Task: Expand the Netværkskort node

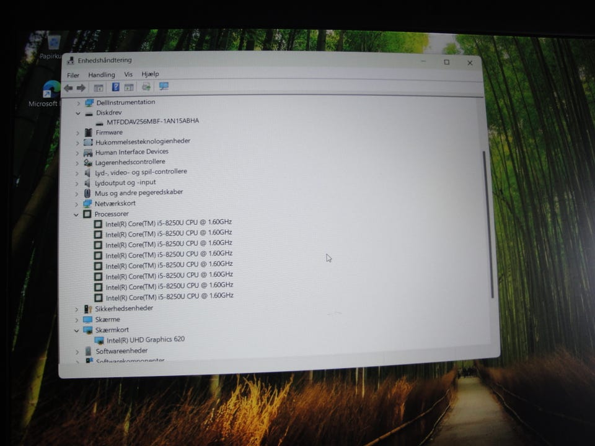Action: (77, 204)
